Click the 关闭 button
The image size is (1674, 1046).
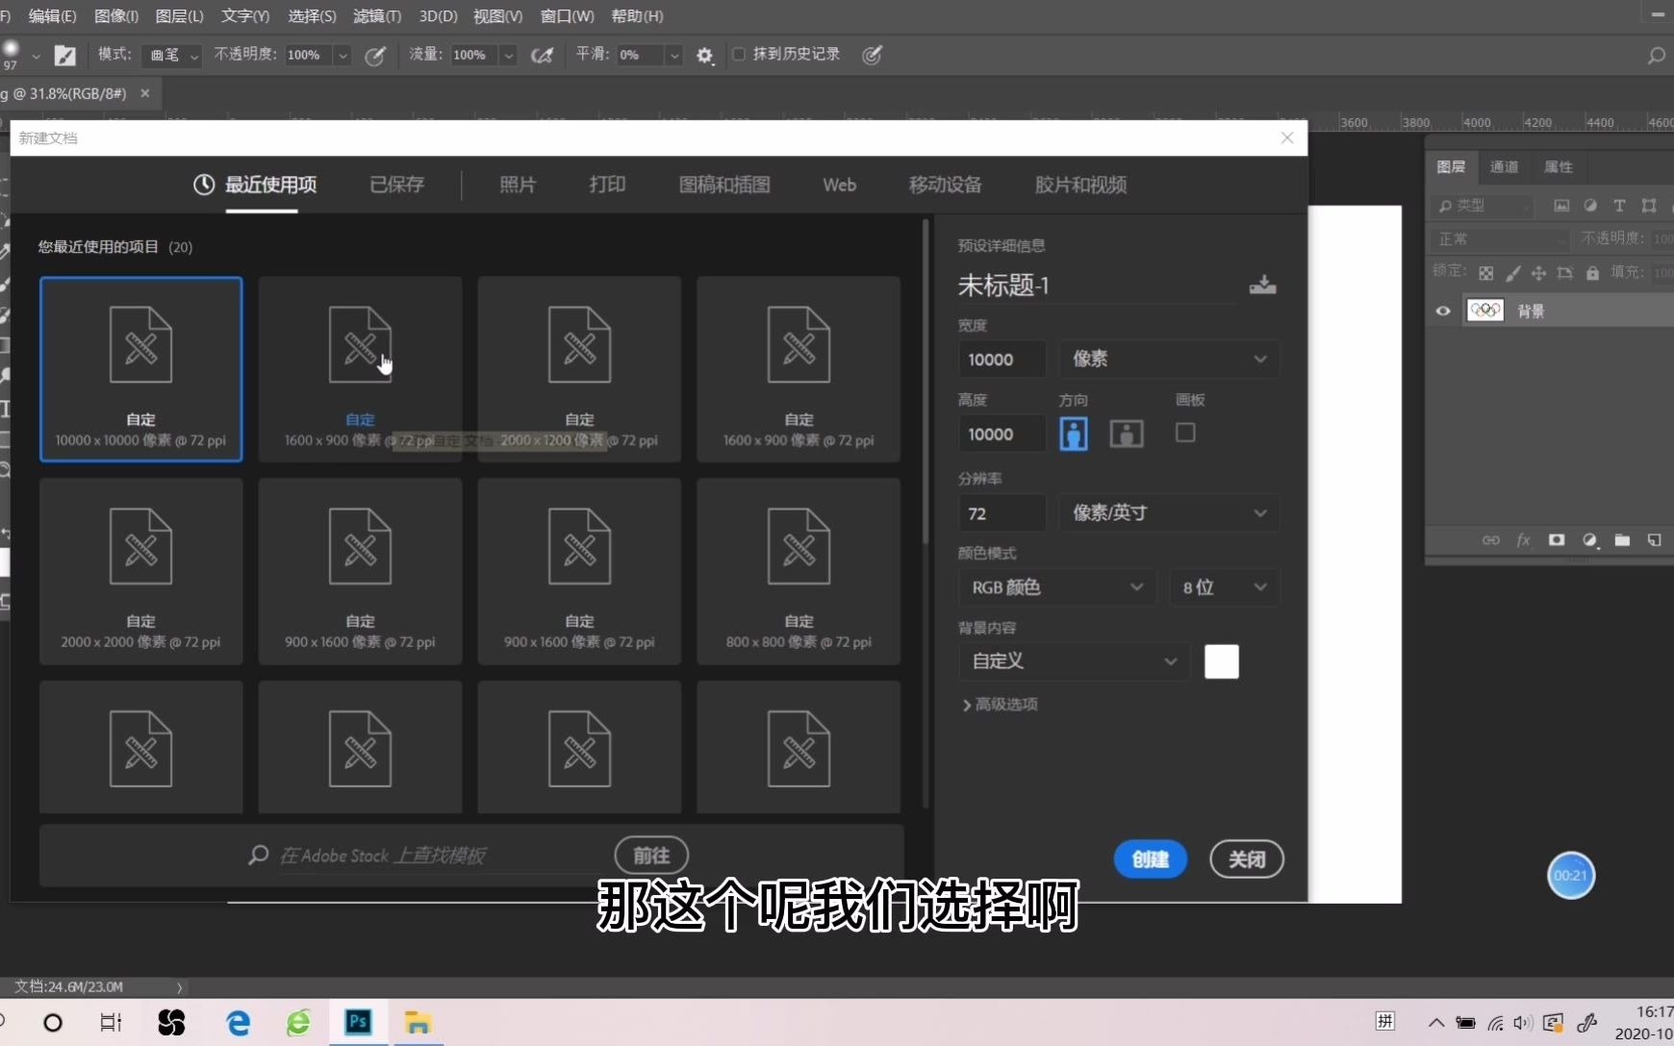(x=1247, y=859)
